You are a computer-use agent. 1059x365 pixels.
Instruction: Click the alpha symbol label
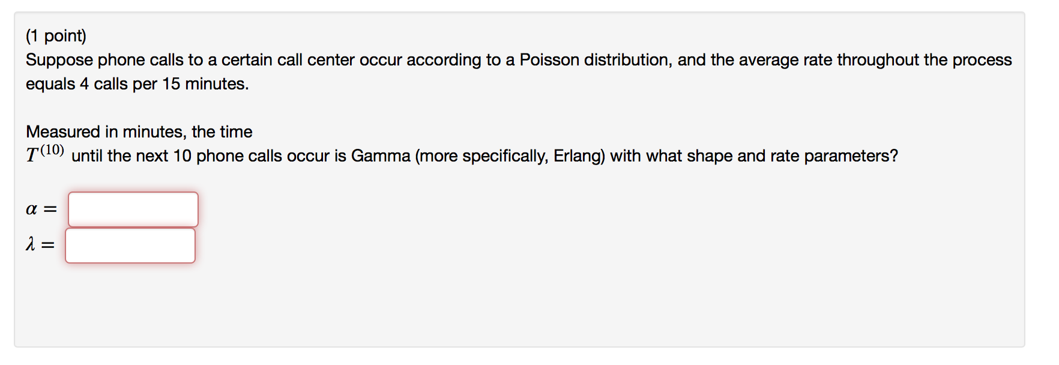click(x=31, y=209)
